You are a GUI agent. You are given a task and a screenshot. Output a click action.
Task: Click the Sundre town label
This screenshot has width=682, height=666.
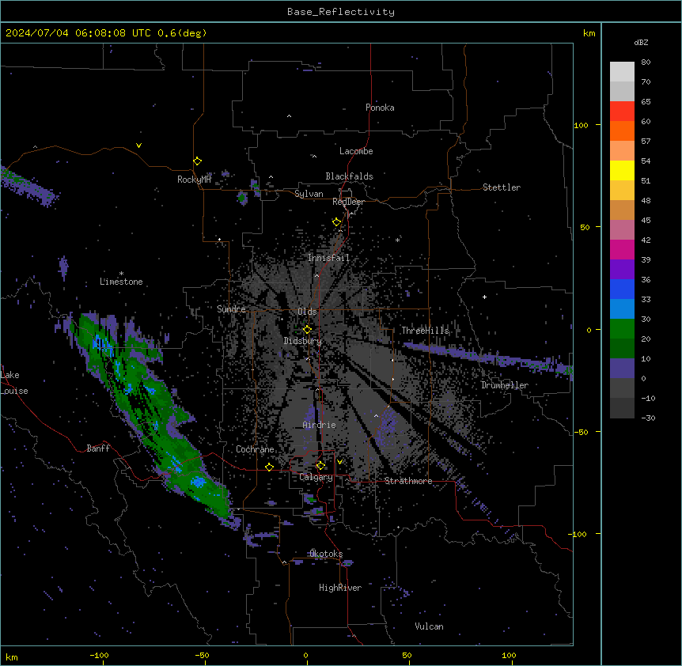pos(231,309)
